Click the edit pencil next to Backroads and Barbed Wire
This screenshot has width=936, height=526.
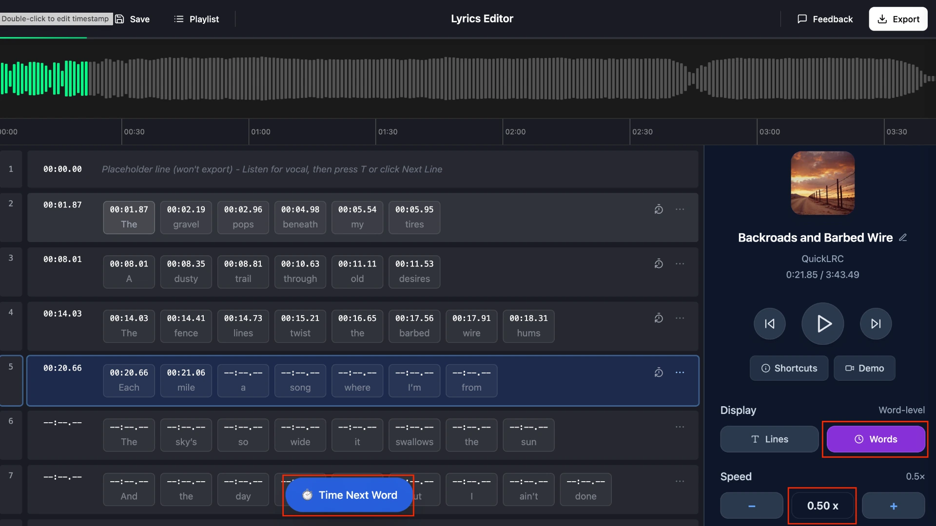[x=903, y=237]
